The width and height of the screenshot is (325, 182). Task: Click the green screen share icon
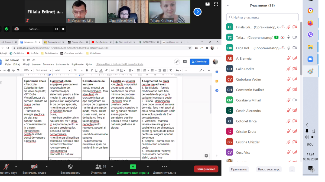(x=133, y=167)
